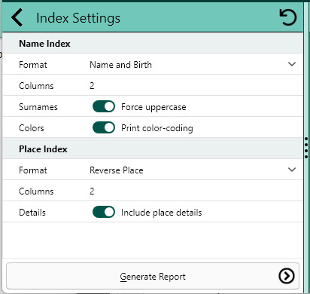Click the Details label

click(x=32, y=213)
